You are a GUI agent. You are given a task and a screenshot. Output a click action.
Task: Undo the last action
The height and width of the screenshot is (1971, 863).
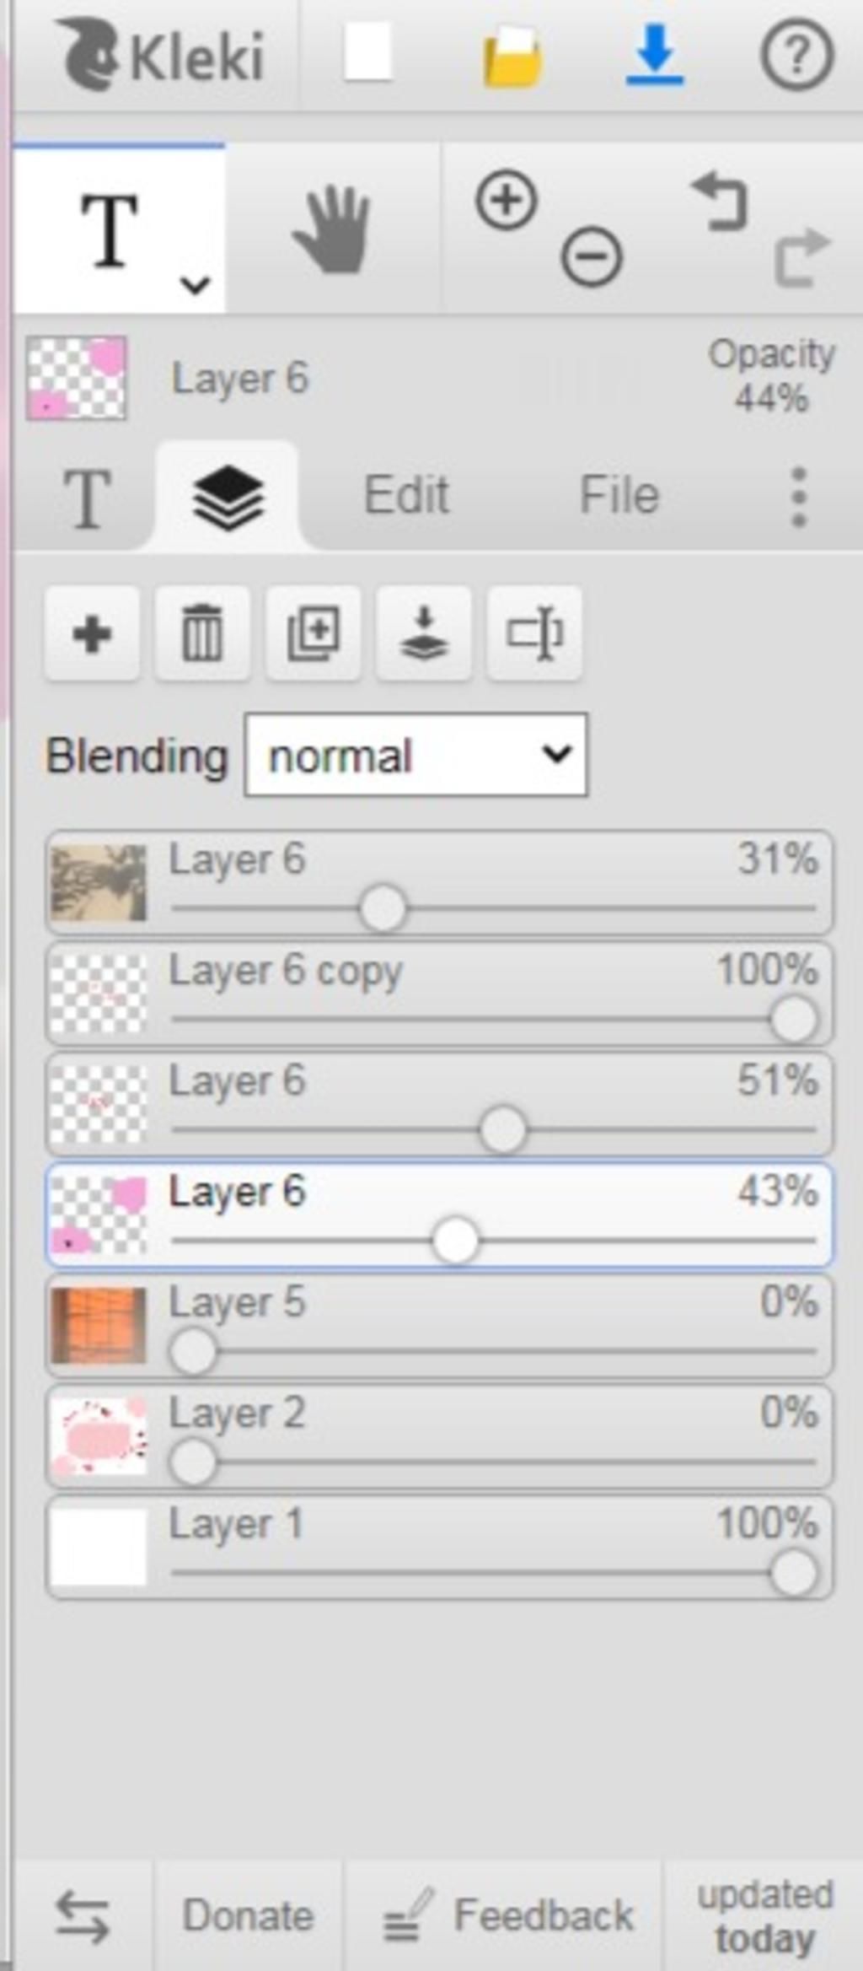720,201
